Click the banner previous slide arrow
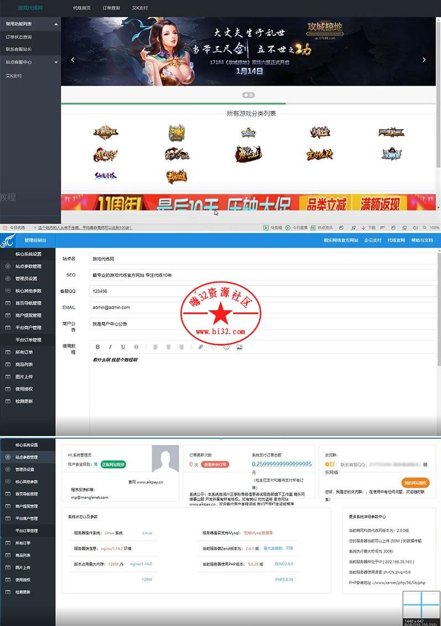The height and width of the screenshot is (626, 441). (x=72, y=60)
